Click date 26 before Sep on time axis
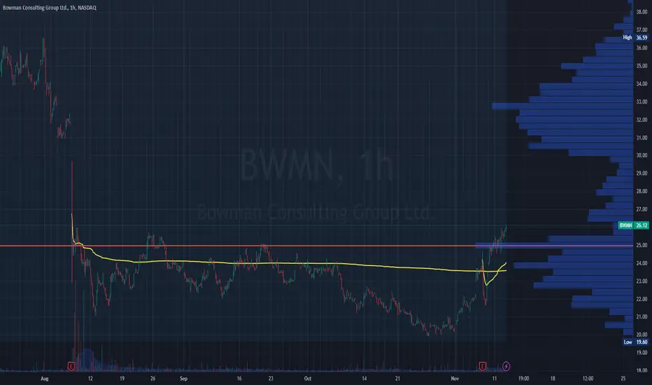 tap(153, 379)
